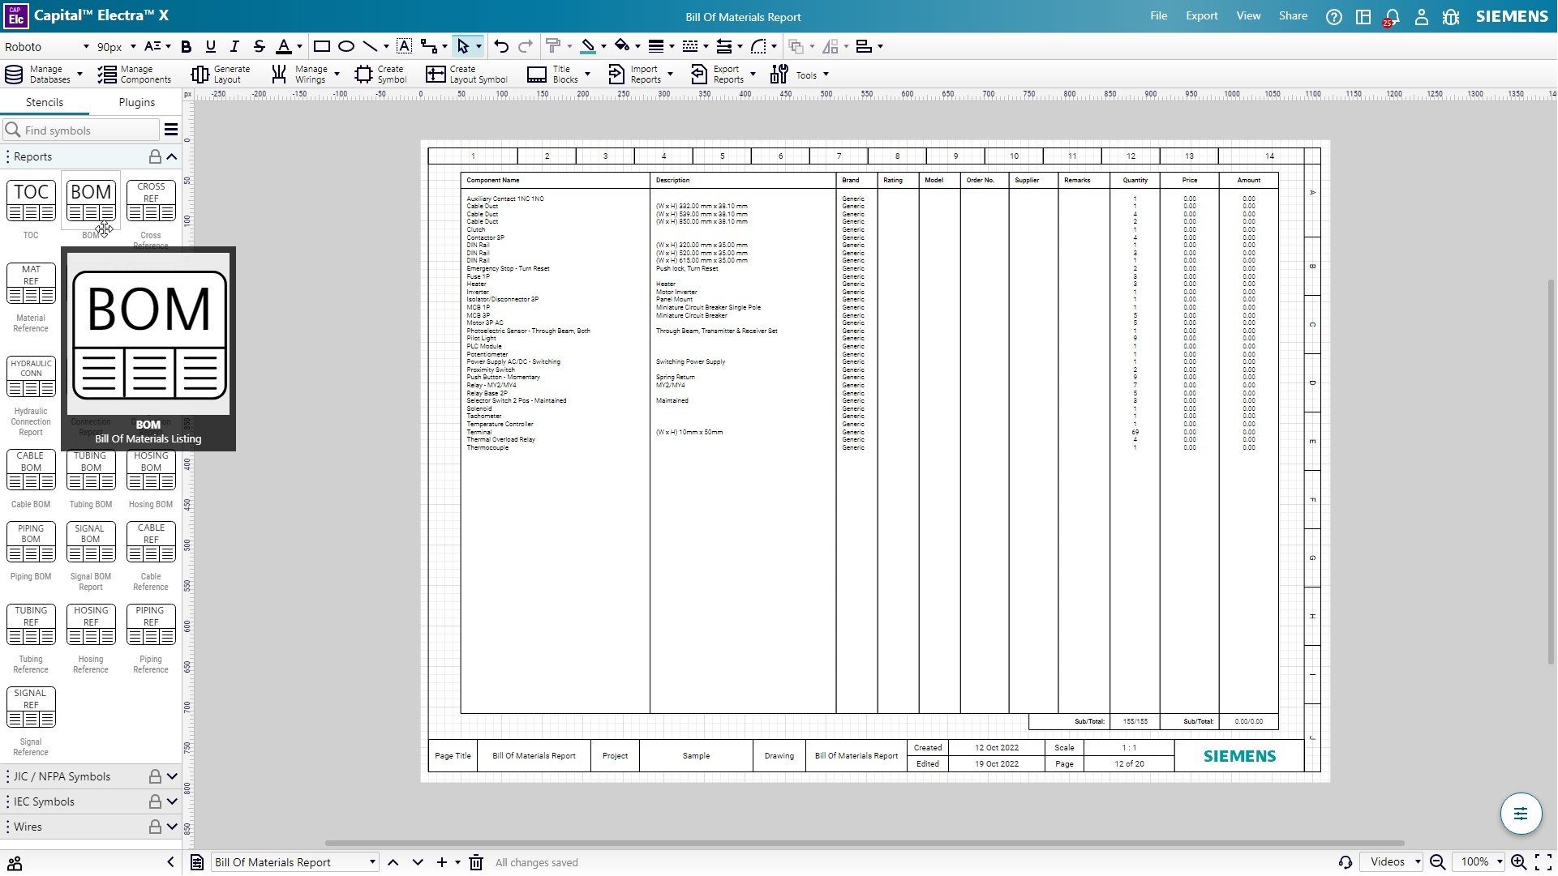Open the line color swatch picker
1558x876 pixels.
click(x=589, y=47)
